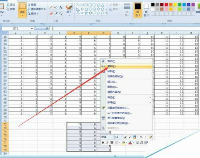Choose 设置单元格格式(F)... menu entry

(126, 108)
